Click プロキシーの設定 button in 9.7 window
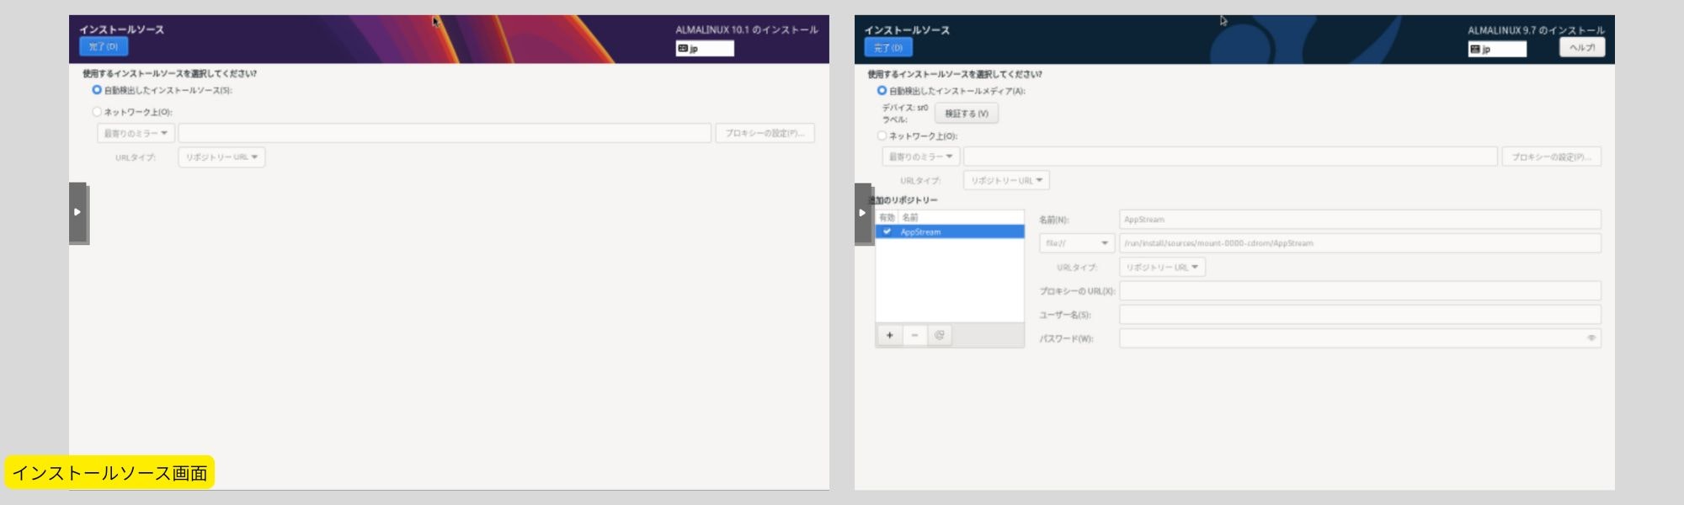This screenshot has width=1684, height=505. click(x=1551, y=157)
